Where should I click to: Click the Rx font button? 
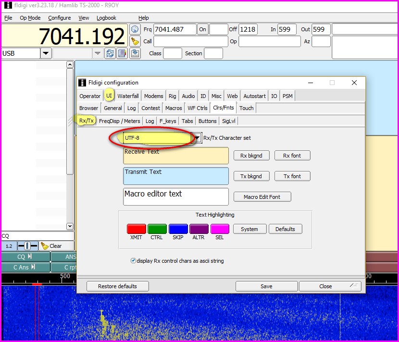point(292,156)
